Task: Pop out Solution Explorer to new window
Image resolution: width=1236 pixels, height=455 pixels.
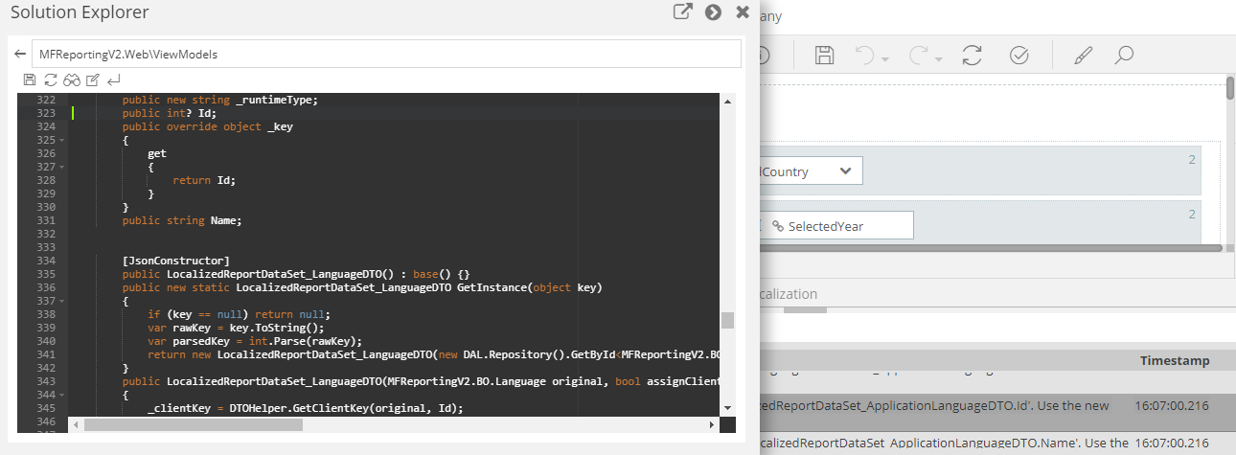Action: 682,12
